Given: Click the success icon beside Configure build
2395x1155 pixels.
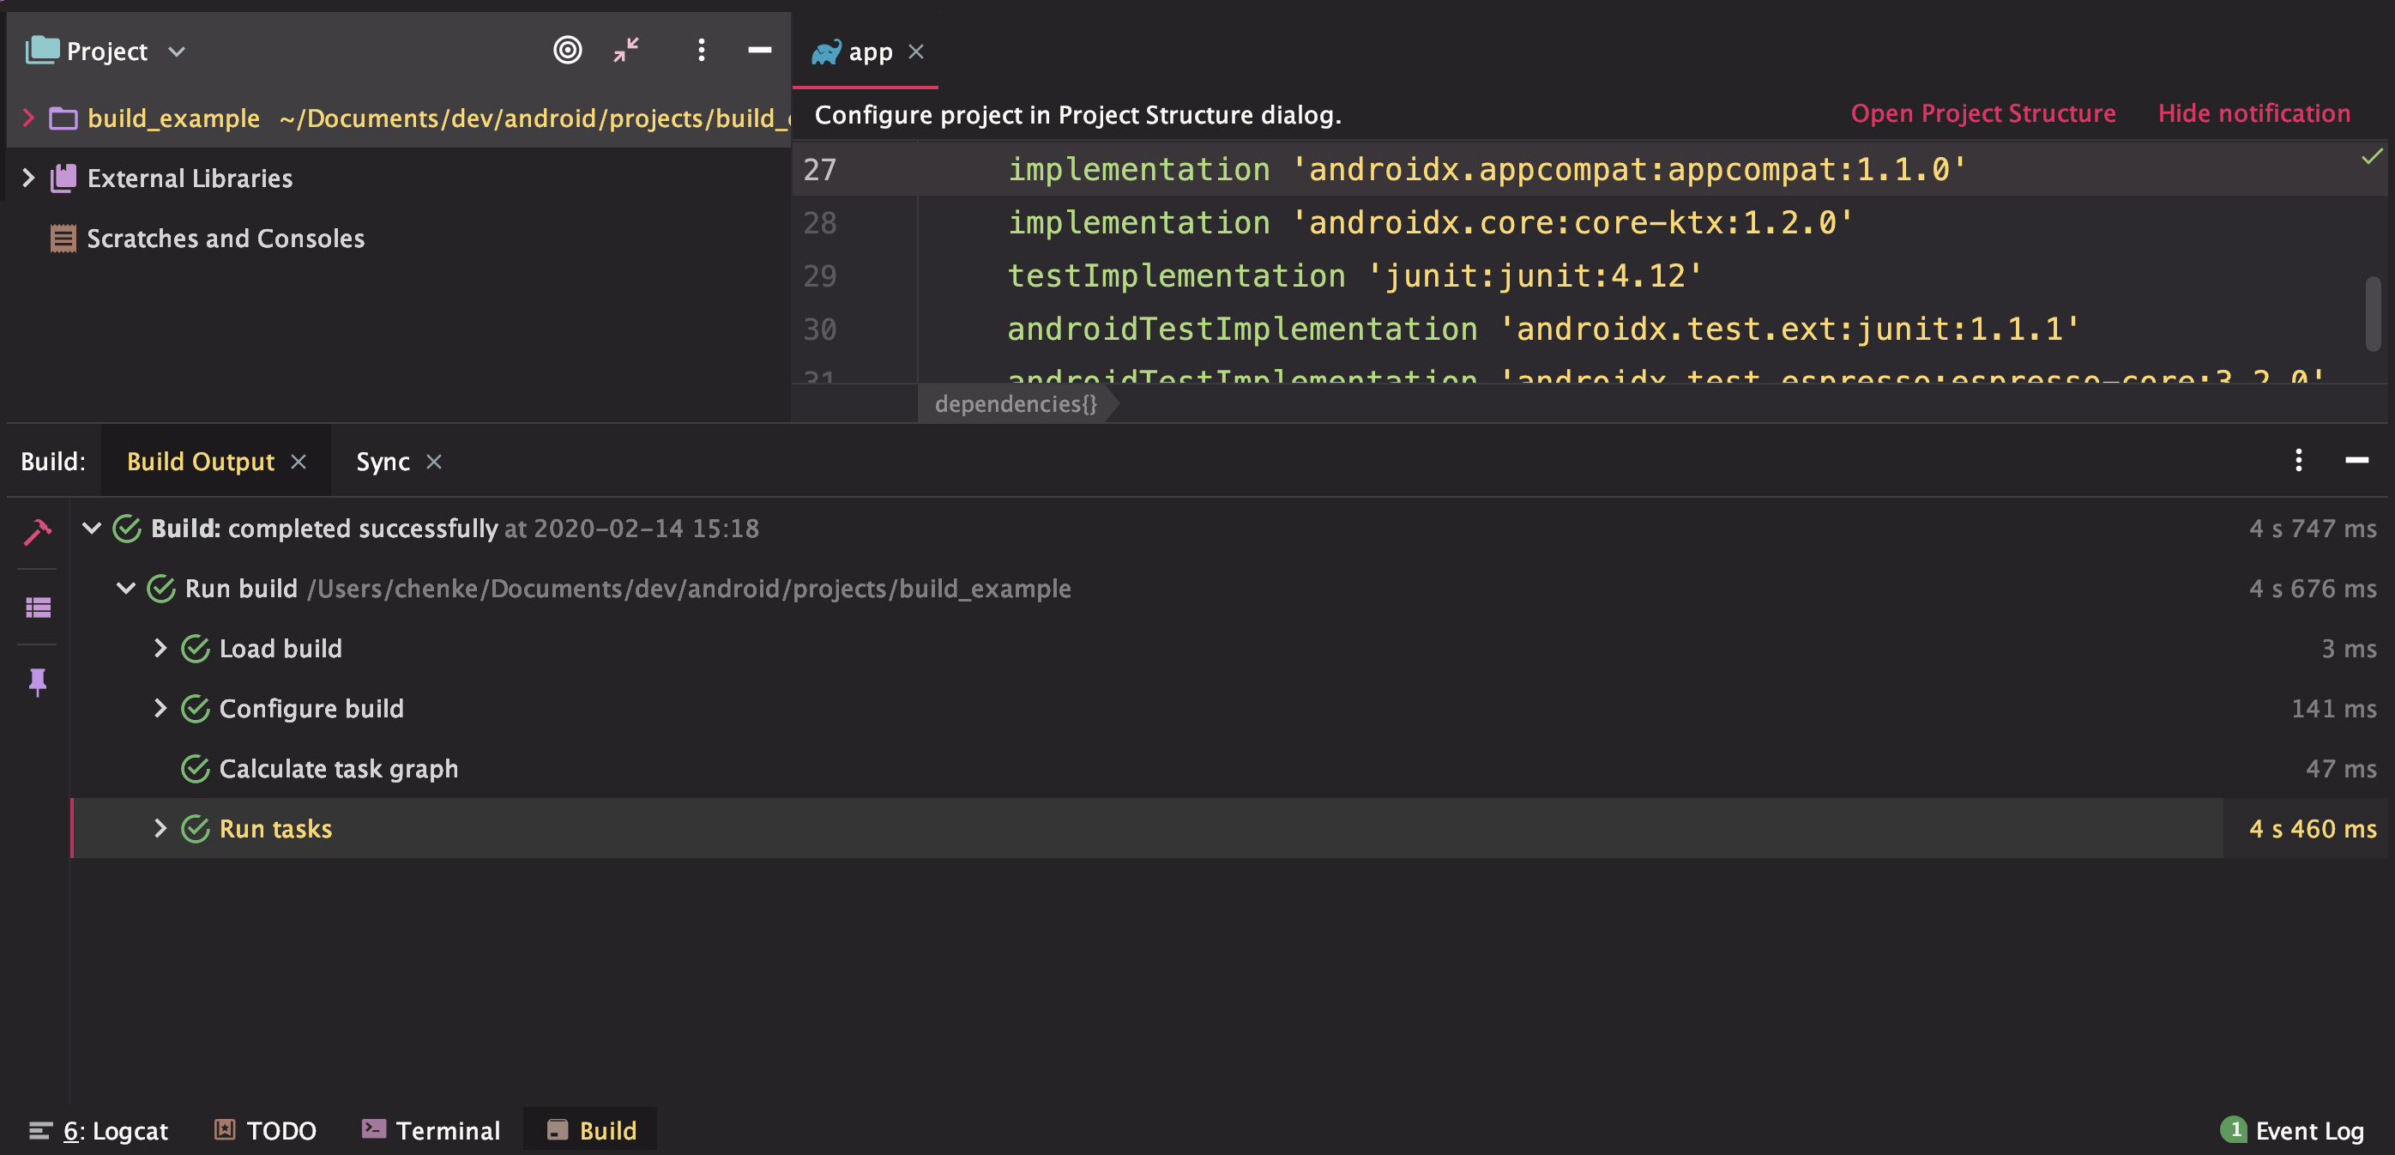Looking at the screenshot, I should coord(196,709).
